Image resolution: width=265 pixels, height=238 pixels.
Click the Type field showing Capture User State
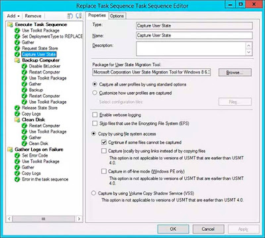194,26
